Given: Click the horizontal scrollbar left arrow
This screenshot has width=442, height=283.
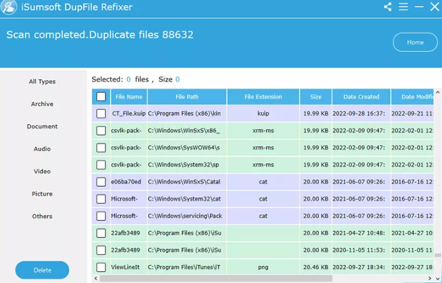Looking at the screenshot, I should pos(96,278).
